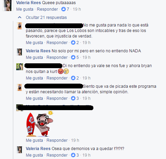Image resolution: width=166 pixels, height=159 pixels.
Task: Reply to top comment using Responder
Action: click(48, 9)
